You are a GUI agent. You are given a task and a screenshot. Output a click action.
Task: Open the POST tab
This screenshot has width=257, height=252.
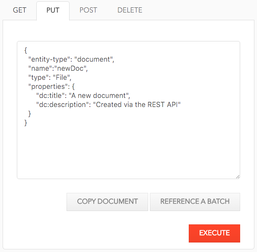click(89, 10)
